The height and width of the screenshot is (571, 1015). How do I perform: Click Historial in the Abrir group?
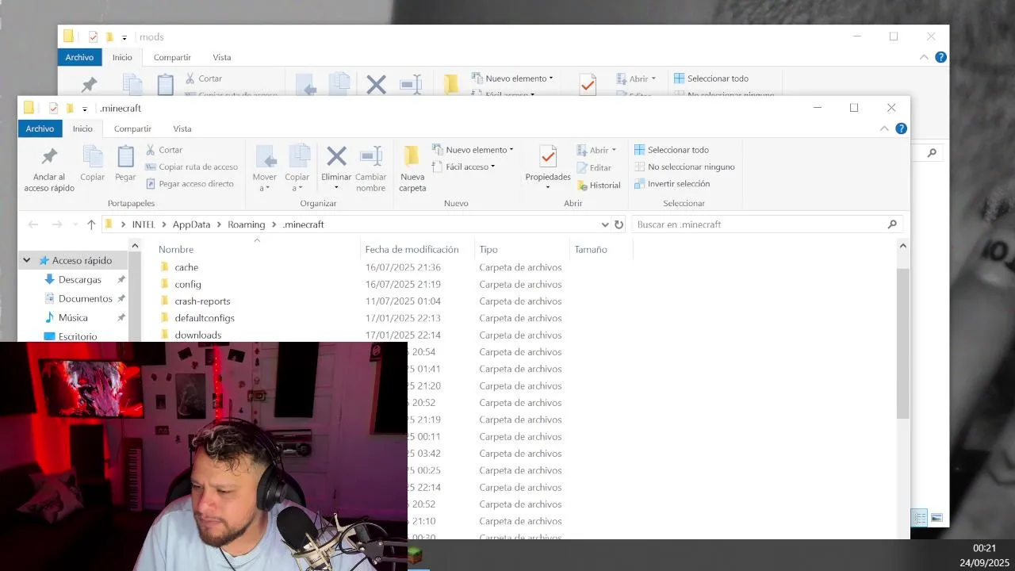point(599,185)
